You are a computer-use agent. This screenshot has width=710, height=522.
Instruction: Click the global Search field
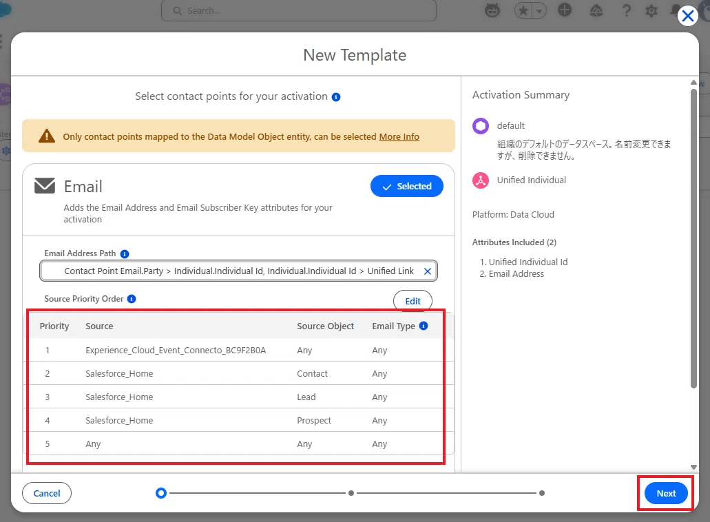299,10
